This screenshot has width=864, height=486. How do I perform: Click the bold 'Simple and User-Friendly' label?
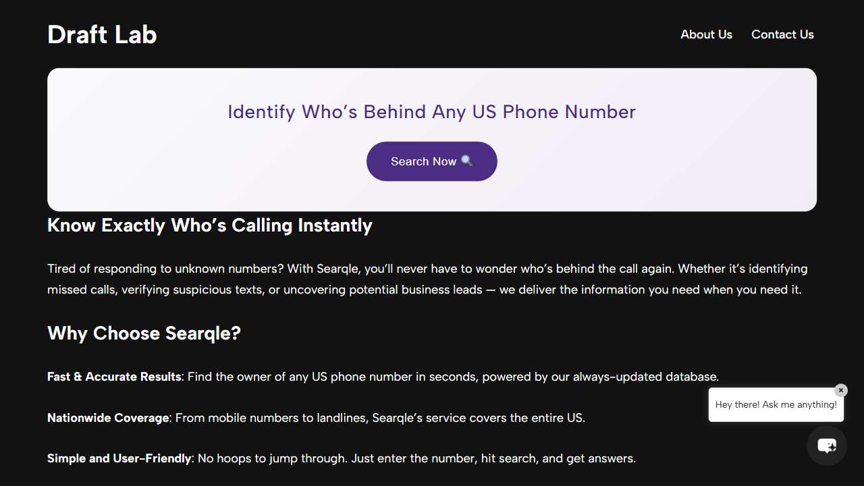coord(119,458)
